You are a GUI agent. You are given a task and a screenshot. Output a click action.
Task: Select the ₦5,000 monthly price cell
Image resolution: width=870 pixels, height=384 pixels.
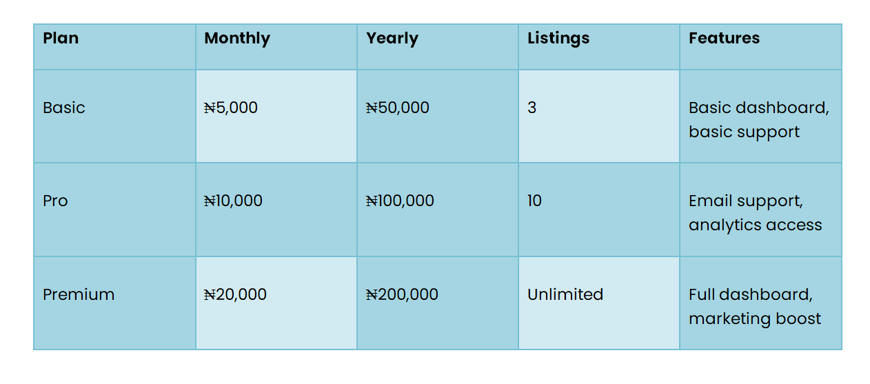click(276, 117)
